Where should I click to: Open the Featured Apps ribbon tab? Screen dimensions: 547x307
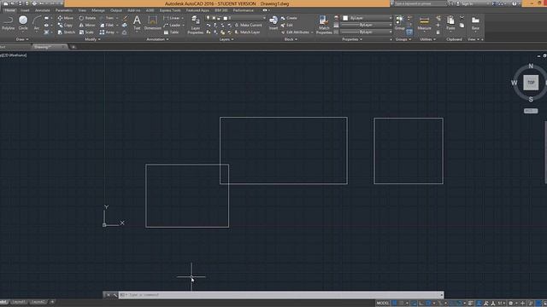197,10
